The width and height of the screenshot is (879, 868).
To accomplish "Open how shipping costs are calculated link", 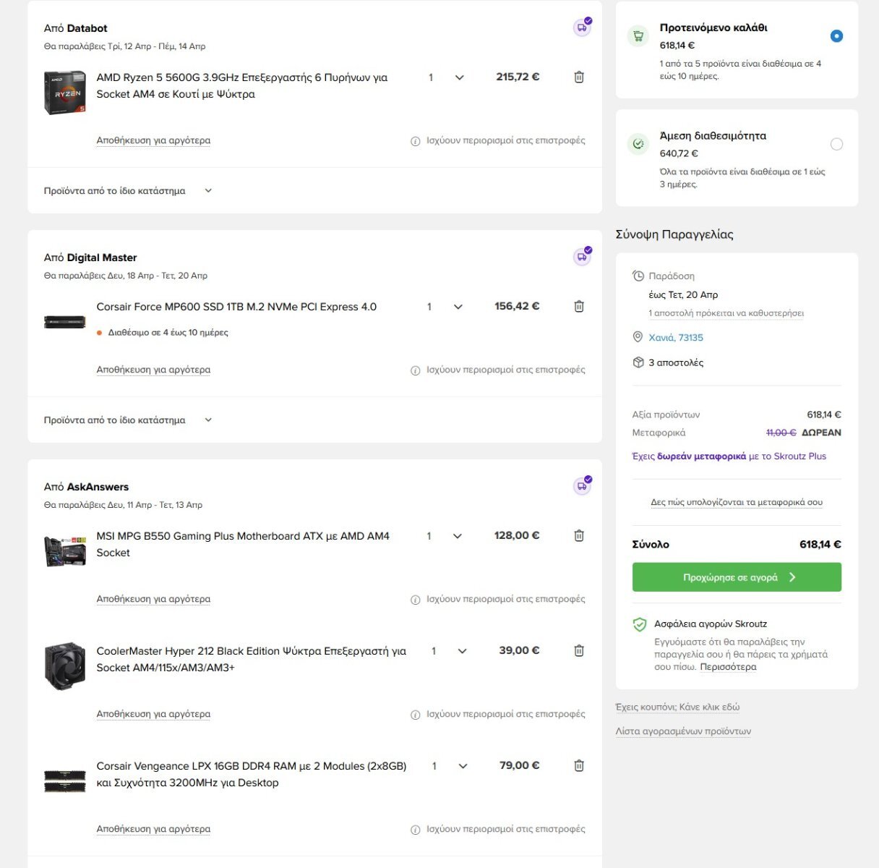I will coord(737,502).
